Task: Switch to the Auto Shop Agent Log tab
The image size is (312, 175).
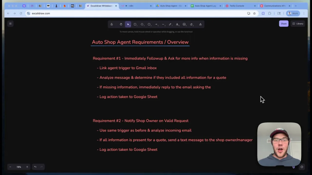Action: 206,6
